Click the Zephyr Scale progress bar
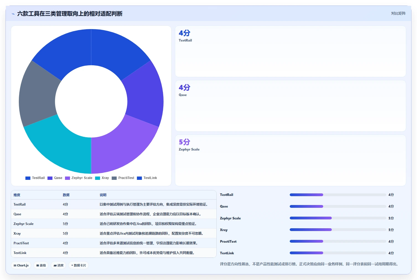 coord(338,218)
